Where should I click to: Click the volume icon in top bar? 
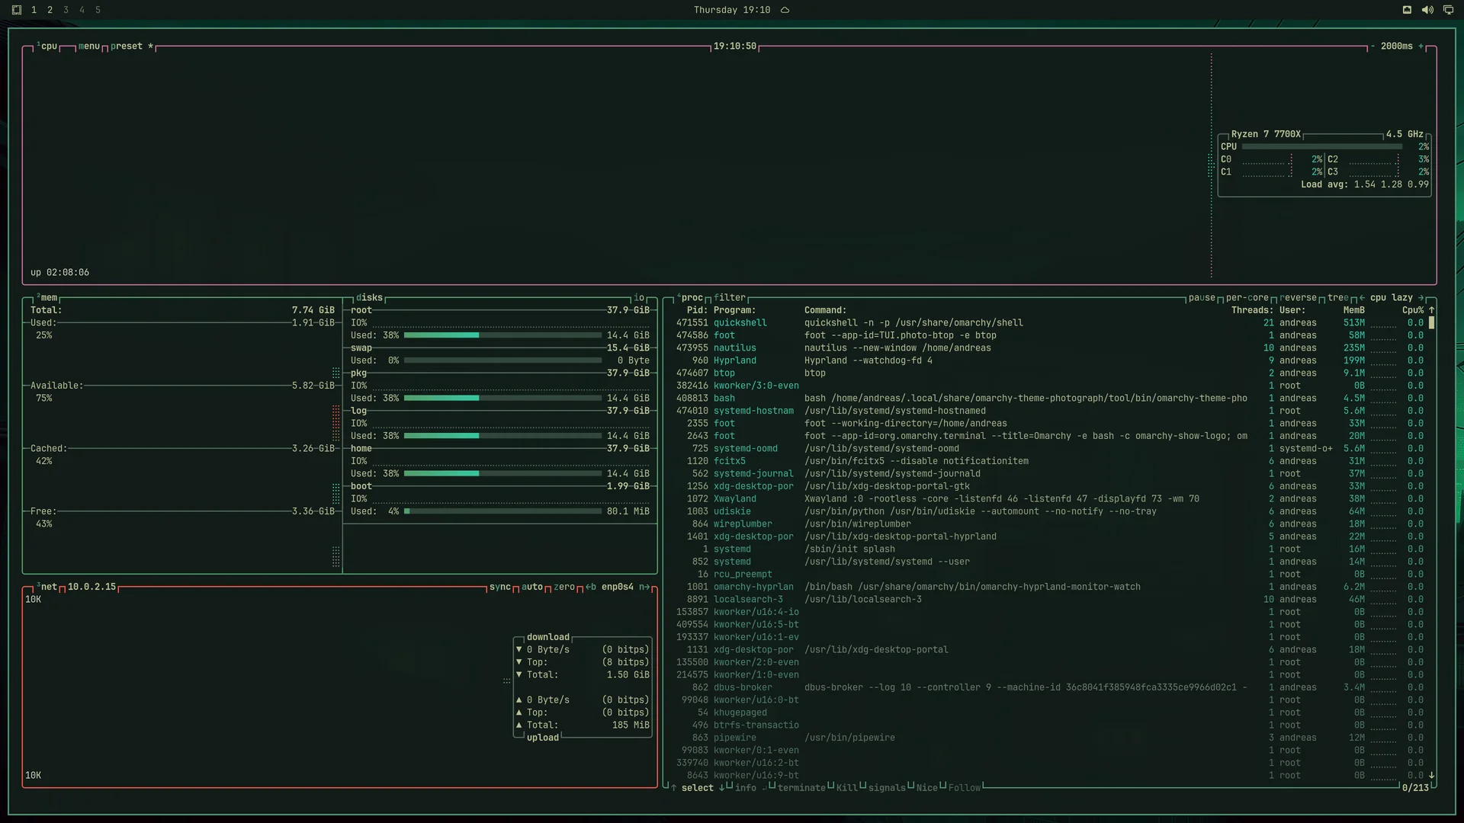point(1427,10)
